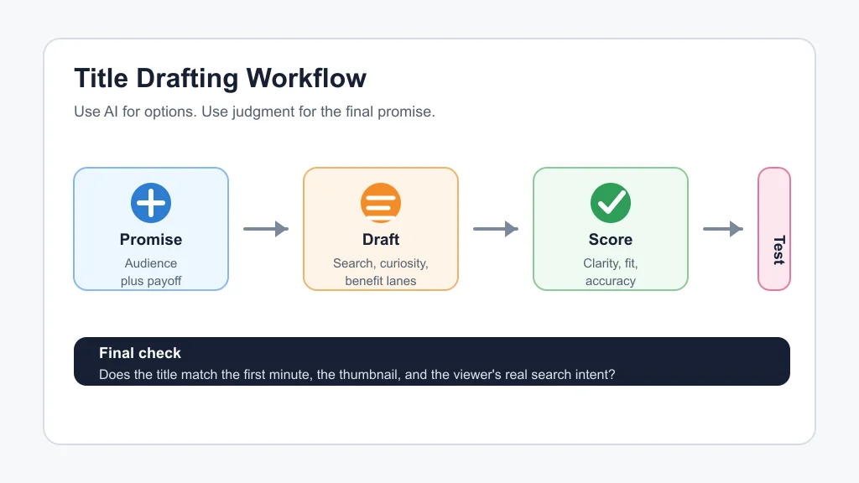Click the 'Promise' card heading

[x=151, y=239]
